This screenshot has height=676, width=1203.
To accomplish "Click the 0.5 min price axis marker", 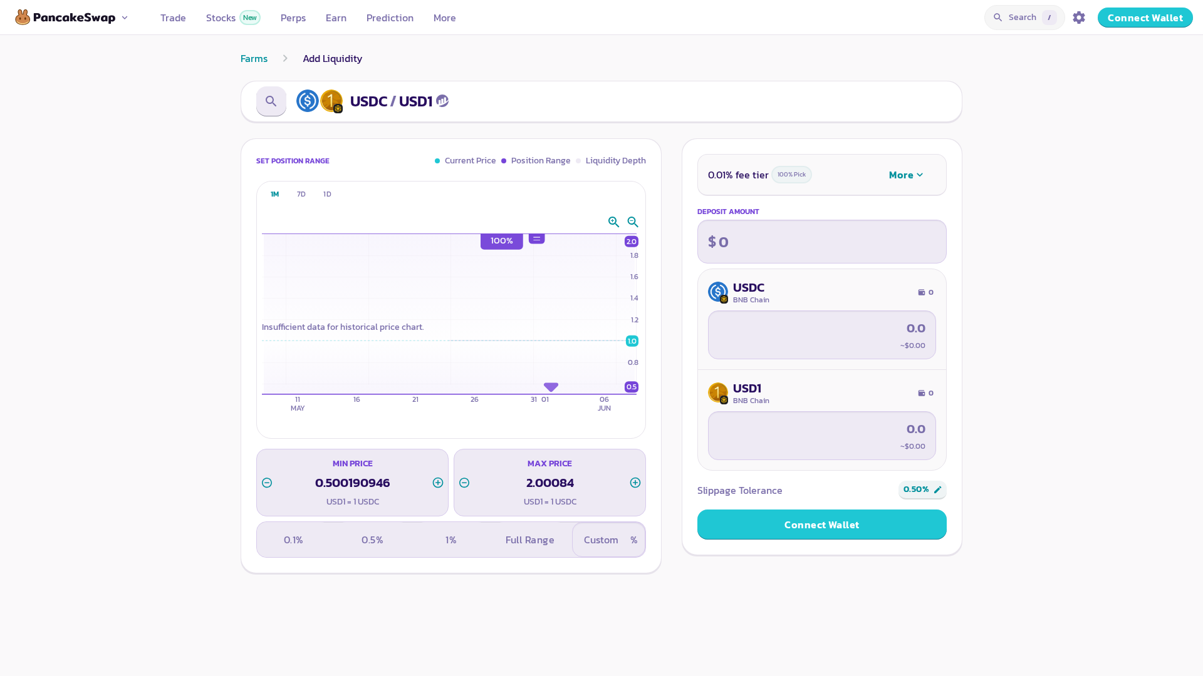I will click(x=632, y=387).
